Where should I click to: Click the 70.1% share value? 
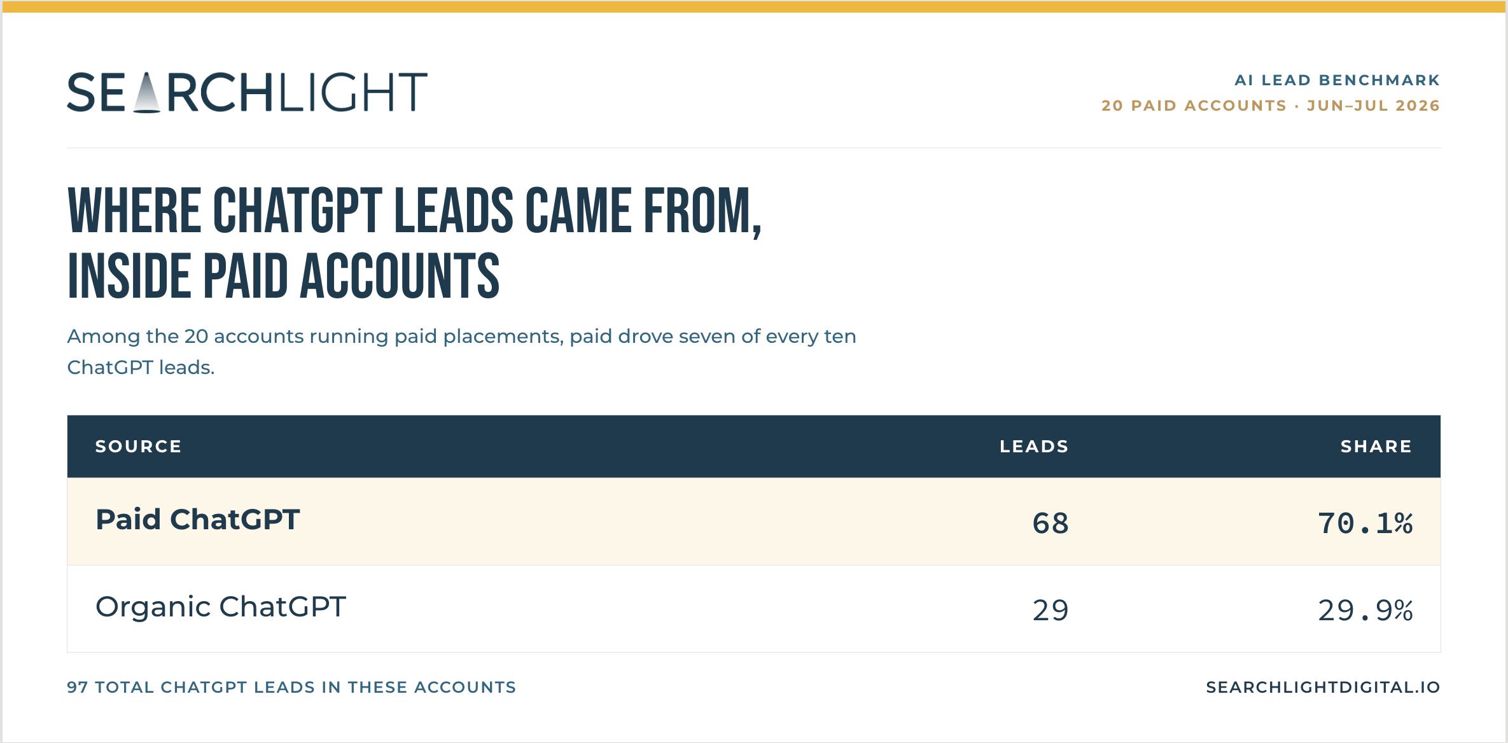click(1365, 523)
